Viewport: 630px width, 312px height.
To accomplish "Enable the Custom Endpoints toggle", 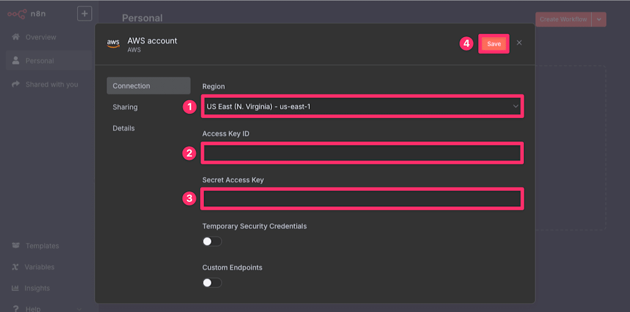I will click(212, 283).
